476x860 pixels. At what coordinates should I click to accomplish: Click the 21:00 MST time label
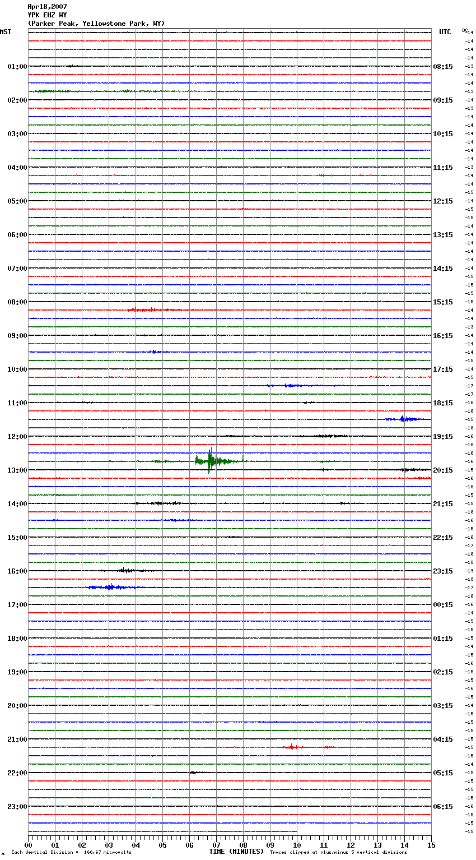(x=17, y=739)
